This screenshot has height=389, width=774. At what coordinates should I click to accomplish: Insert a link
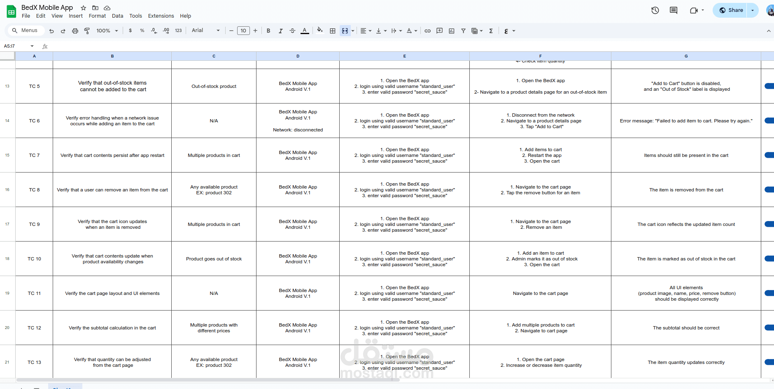[428, 31]
